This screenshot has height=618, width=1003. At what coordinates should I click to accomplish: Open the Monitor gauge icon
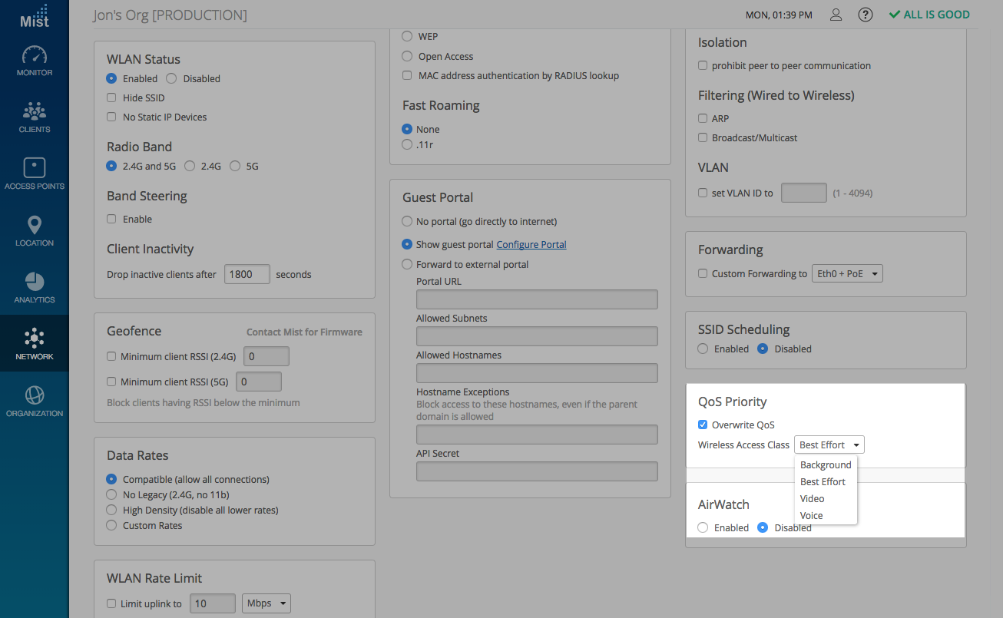35,55
